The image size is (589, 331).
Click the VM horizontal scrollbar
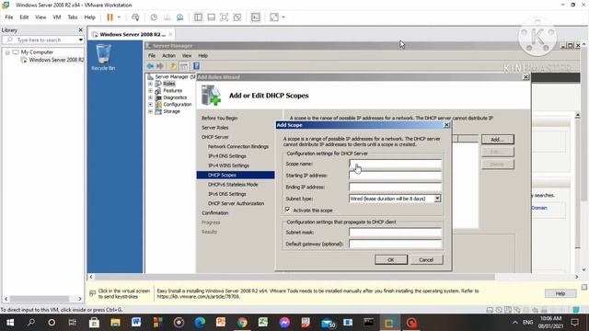[333, 277]
